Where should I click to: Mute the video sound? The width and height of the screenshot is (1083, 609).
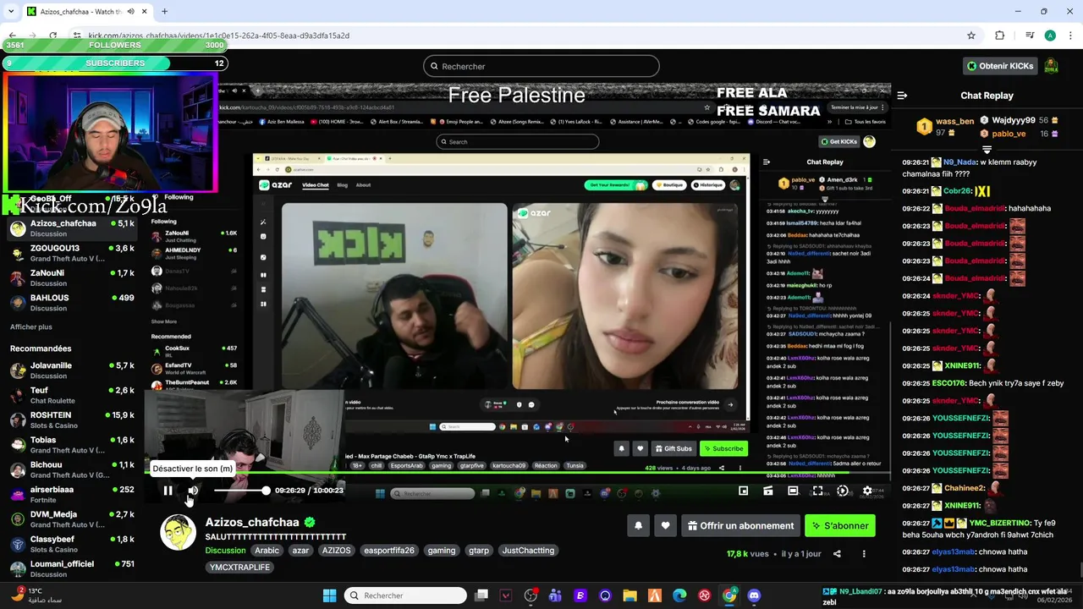[193, 491]
